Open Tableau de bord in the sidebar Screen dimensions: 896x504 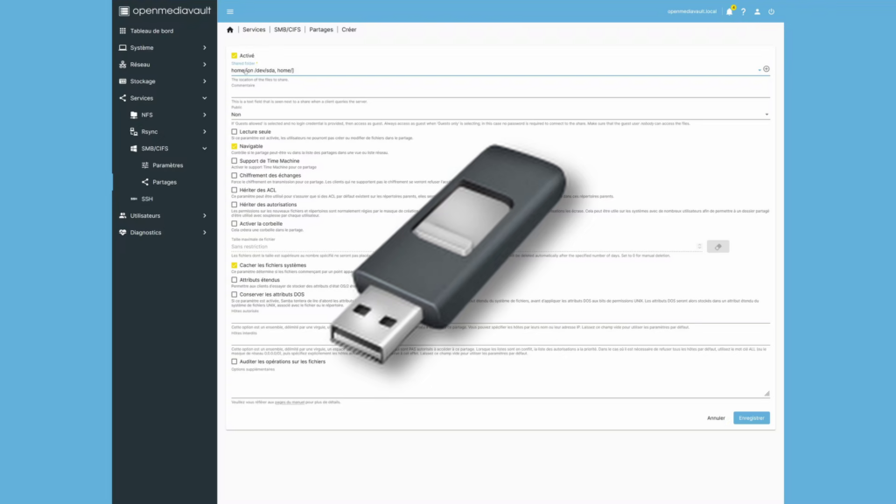pos(151,31)
